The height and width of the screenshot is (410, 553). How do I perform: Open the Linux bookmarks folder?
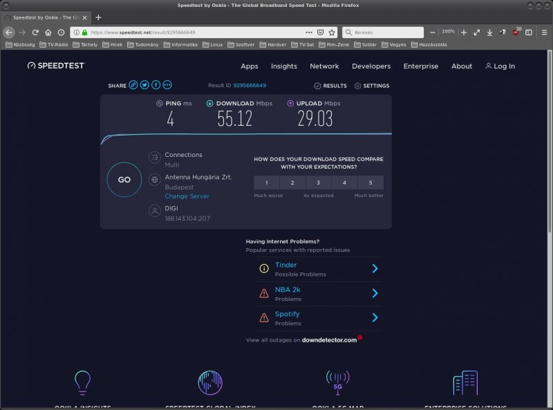[x=213, y=44]
